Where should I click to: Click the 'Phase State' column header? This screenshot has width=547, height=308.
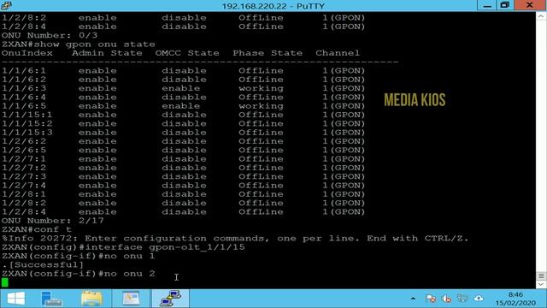(x=268, y=53)
